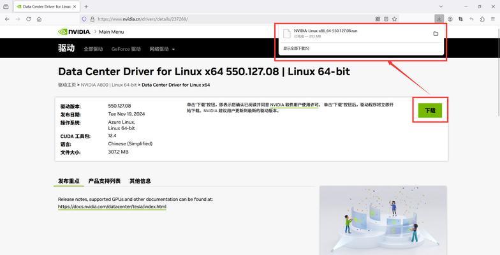Open the extensions puzzle icon

tap(482, 19)
